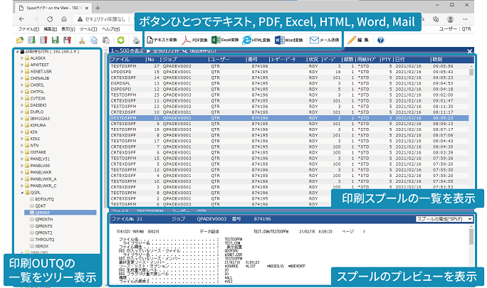Select the DSPDSPL spool row No 14
The image size is (487, 288).
tap(125, 83)
